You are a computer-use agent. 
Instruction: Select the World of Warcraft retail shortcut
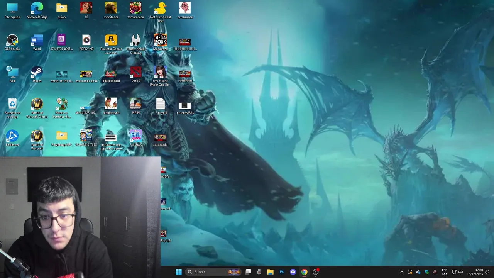click(37, 140)
